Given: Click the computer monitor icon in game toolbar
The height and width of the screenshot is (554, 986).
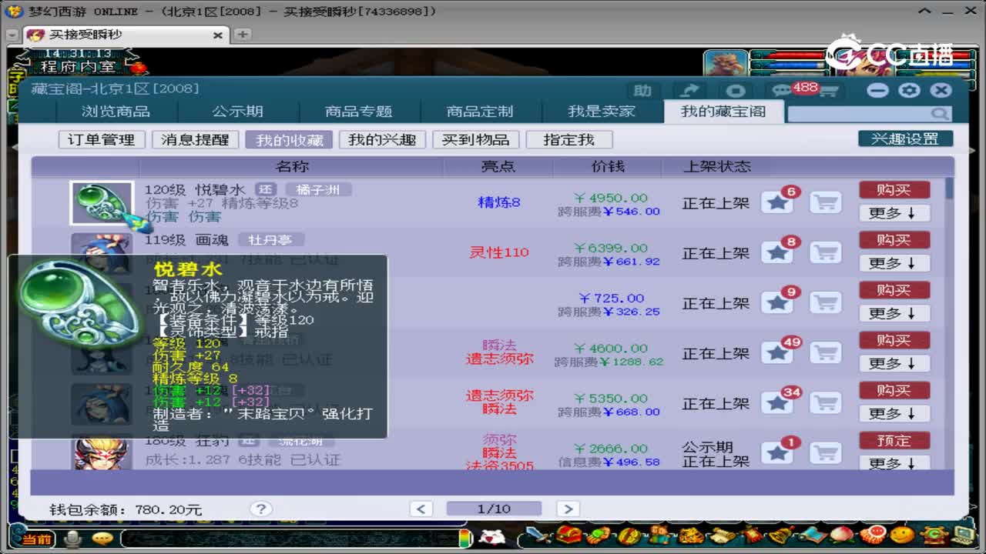Looking at the screenshot, I should pos(963,535).
